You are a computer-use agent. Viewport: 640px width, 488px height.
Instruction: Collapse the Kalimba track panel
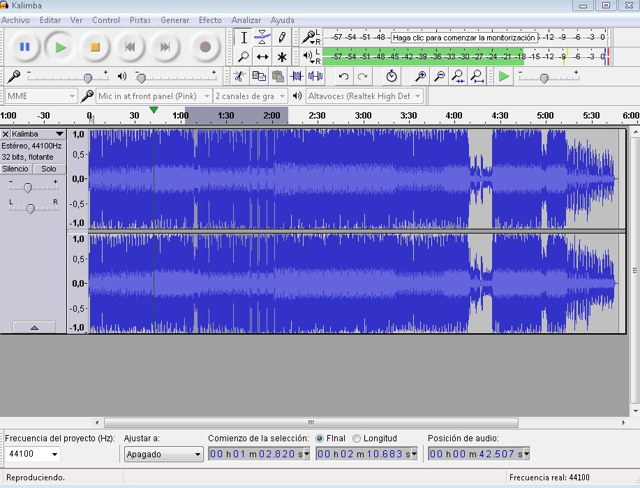tap(33, 326)
